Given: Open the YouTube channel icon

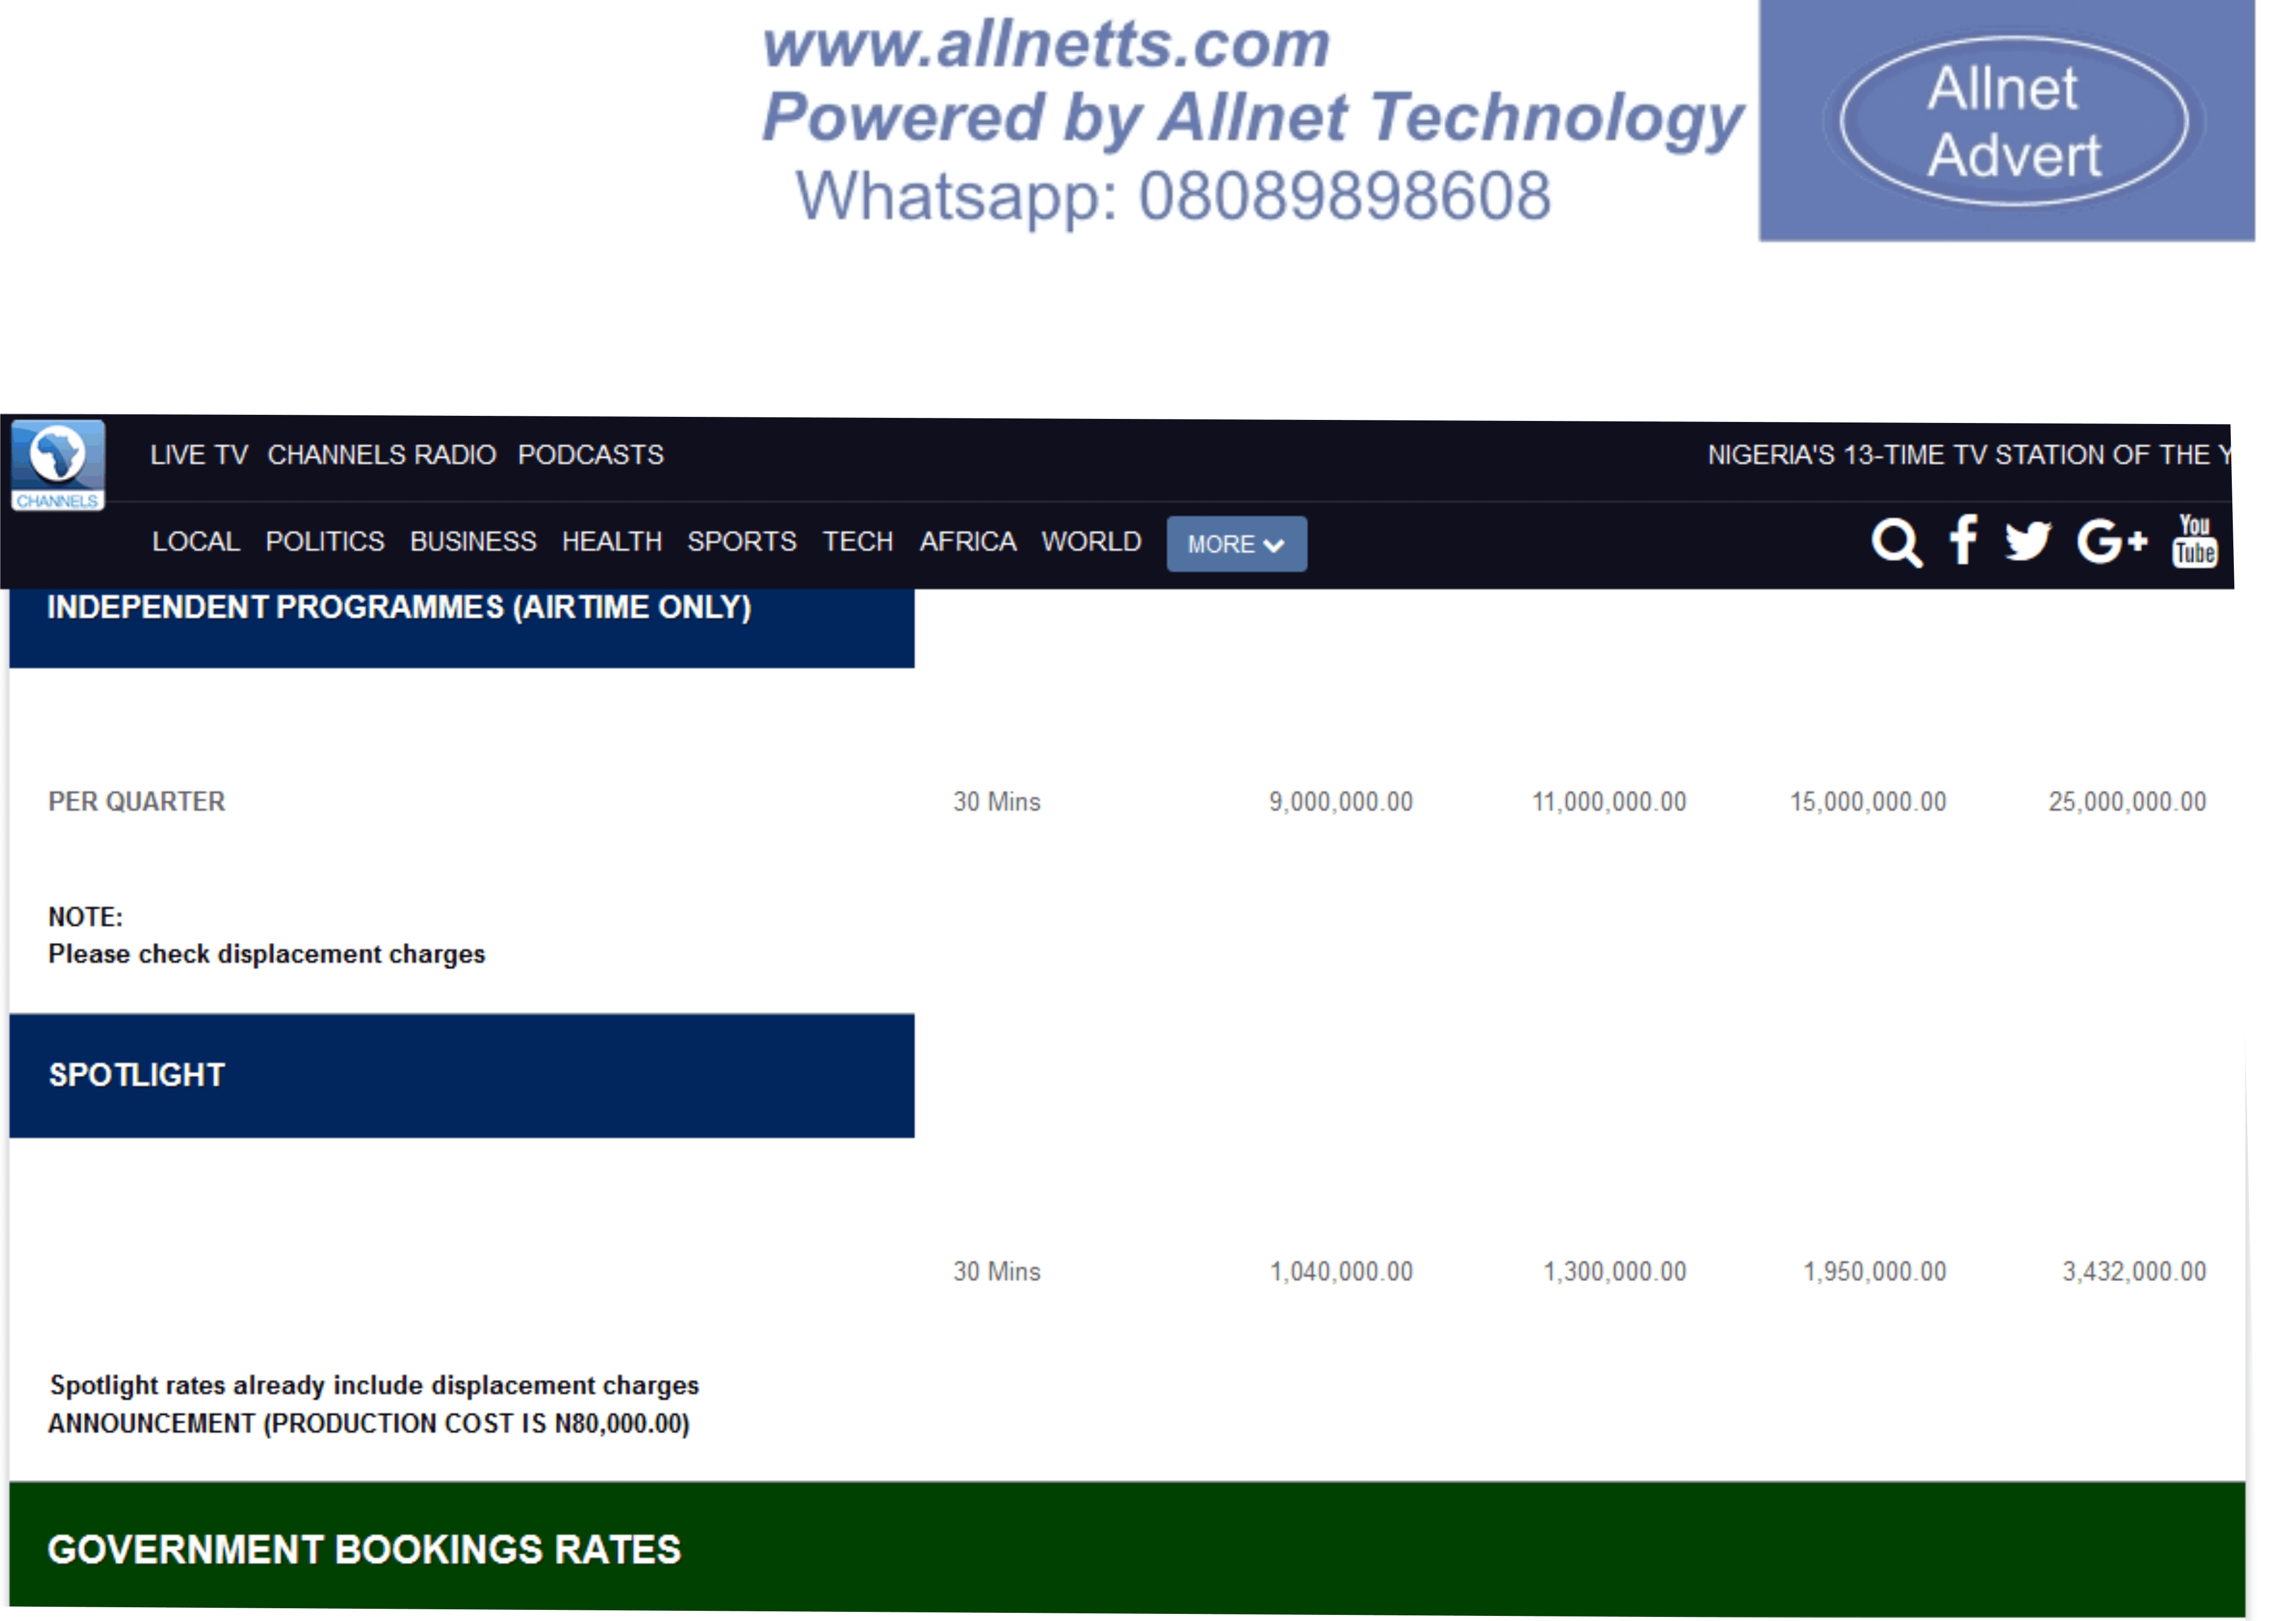Looking at the screenshot, I should pos(2195,541).
